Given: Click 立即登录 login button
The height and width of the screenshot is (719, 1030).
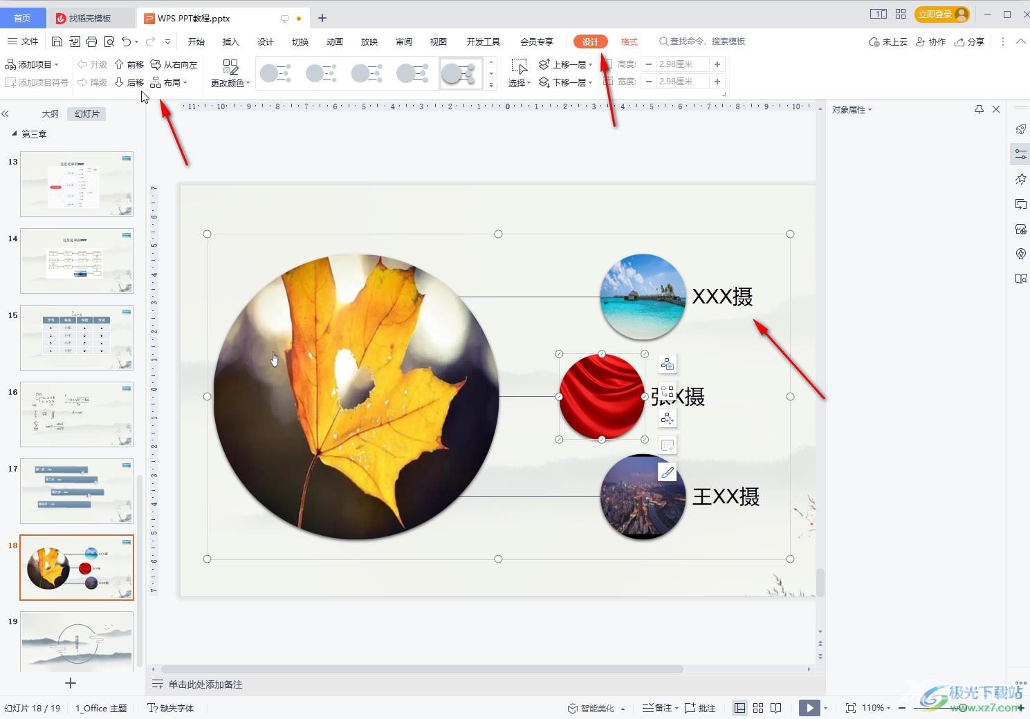Looking at the screenshot, I should pos(941,14).
